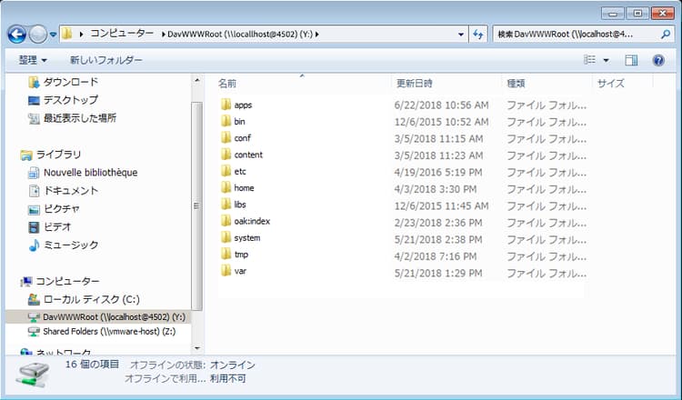Click the ローカル ディスク (C:) drive icon

34,300
